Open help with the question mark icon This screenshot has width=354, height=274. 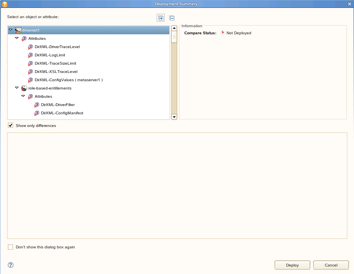click(x=11, y=265)
